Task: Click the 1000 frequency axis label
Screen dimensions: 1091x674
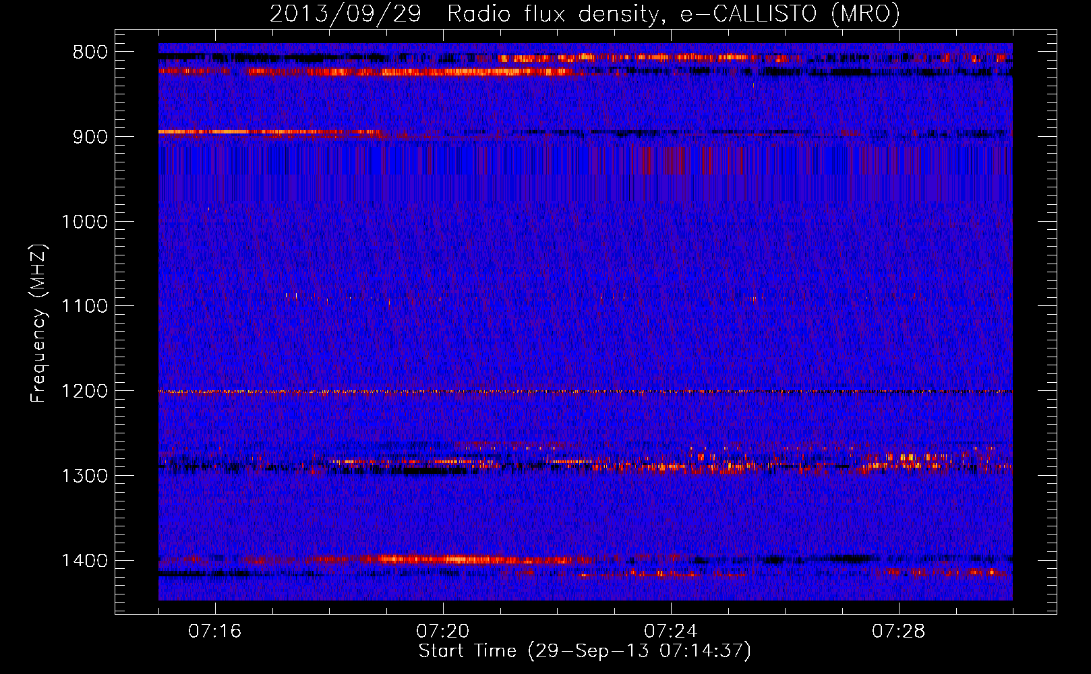Action: (84, 222)
